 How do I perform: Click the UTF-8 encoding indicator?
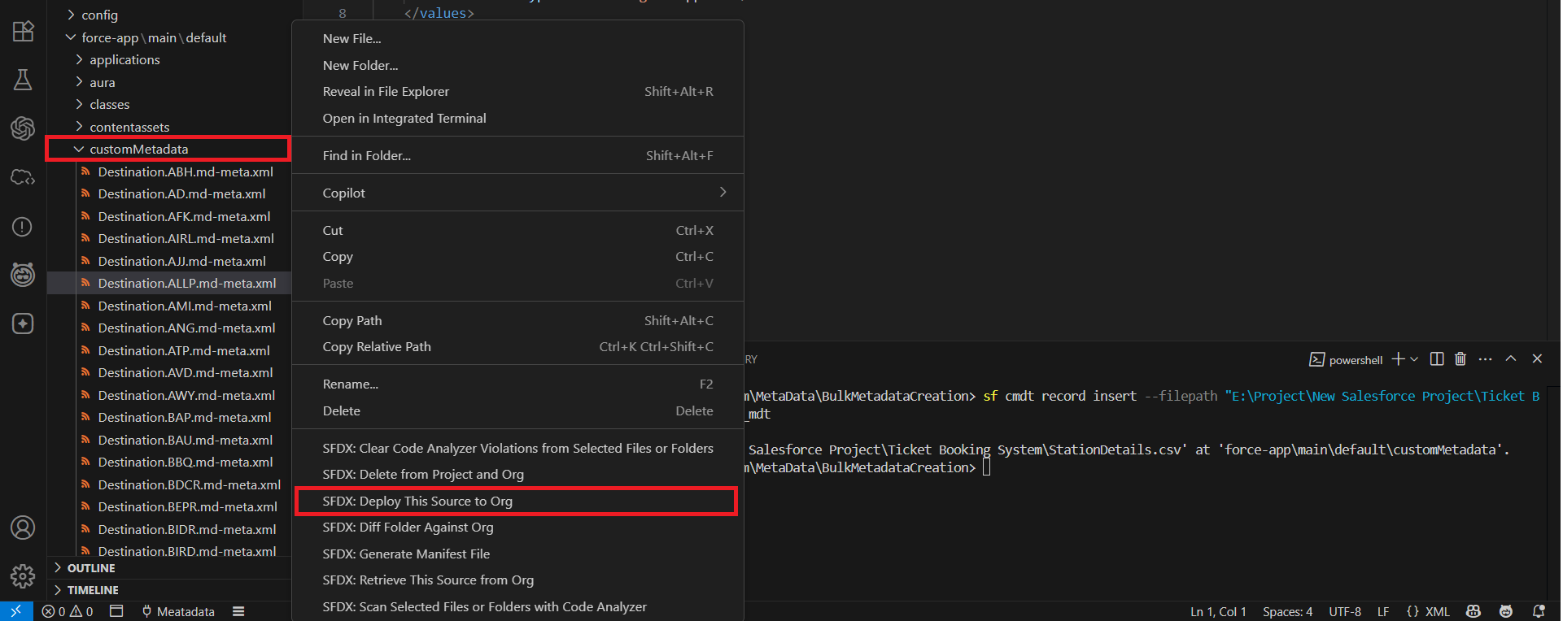point(1344,611)
